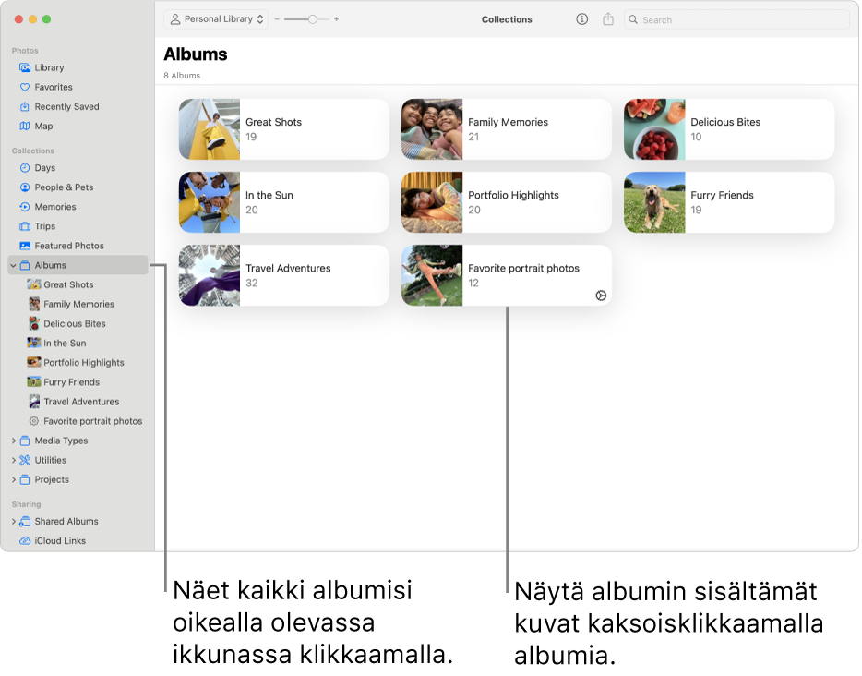The image size is (862, 676).
Task: Expand the Media Types section
Action: (13, 441)
